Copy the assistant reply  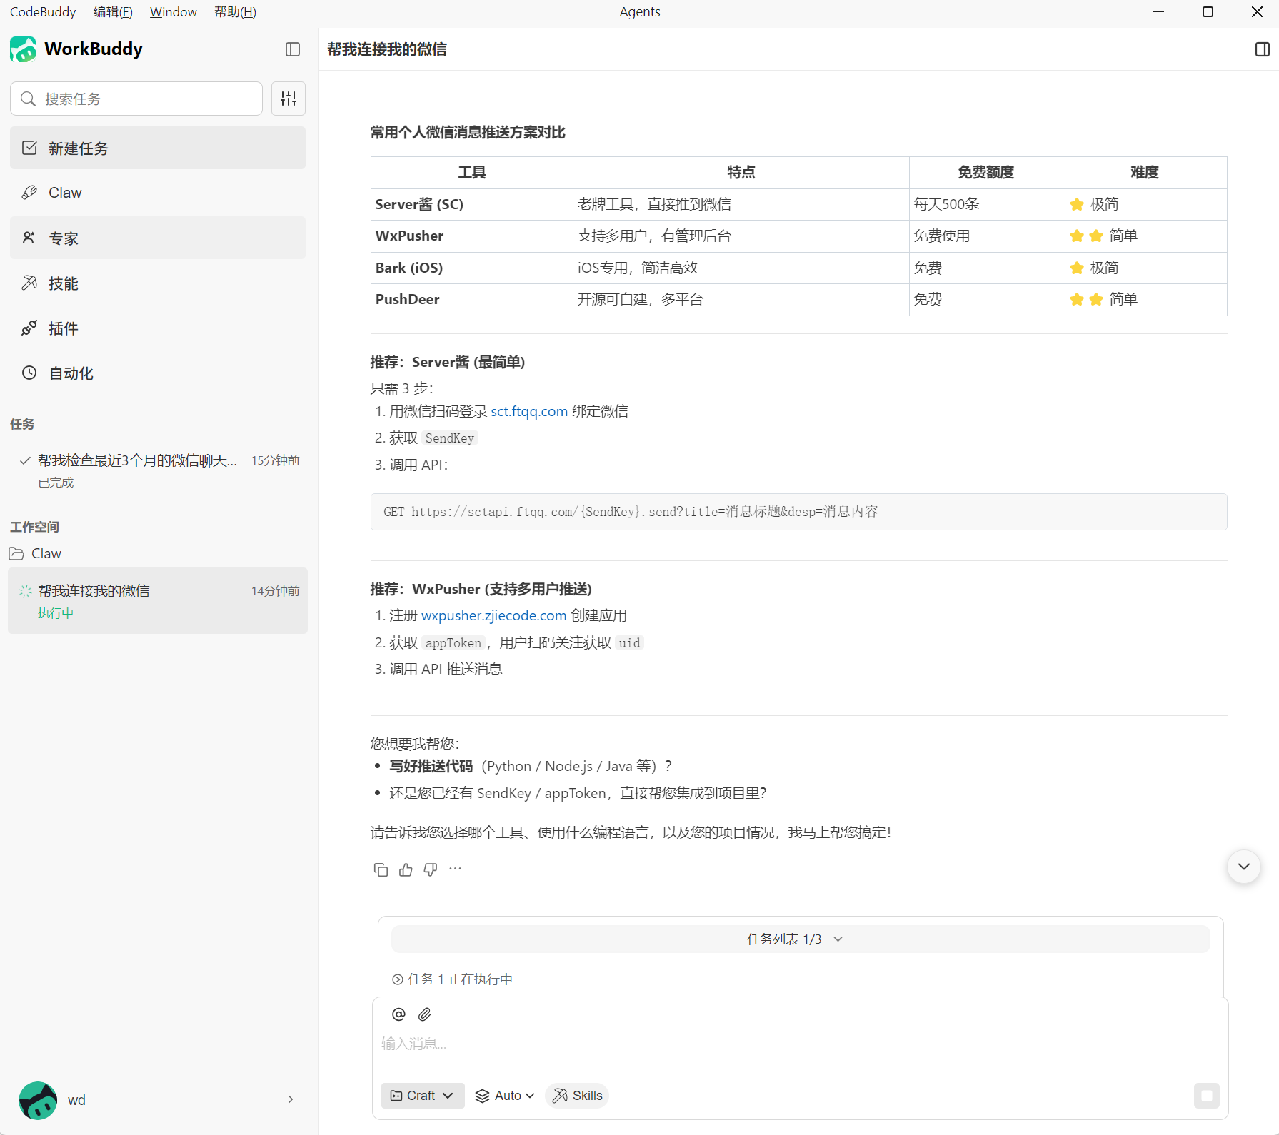(x=381, y=869)
